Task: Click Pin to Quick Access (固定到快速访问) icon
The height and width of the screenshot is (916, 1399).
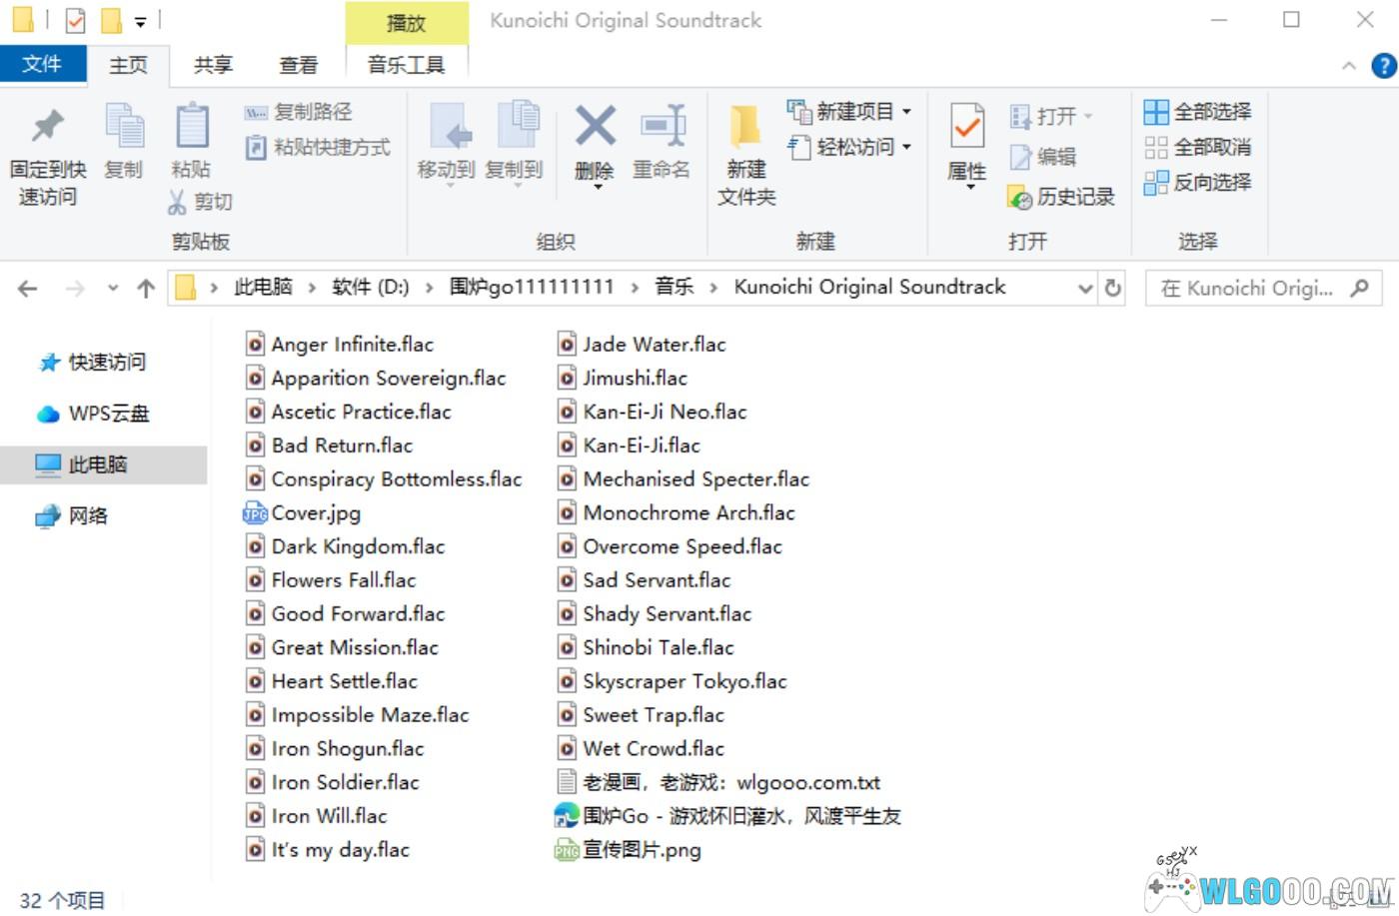Action: (x=47, y=130)
